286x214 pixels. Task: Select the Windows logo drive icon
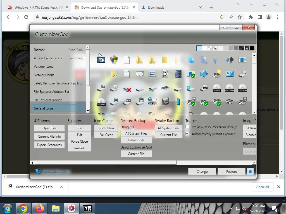pos(191,88)
